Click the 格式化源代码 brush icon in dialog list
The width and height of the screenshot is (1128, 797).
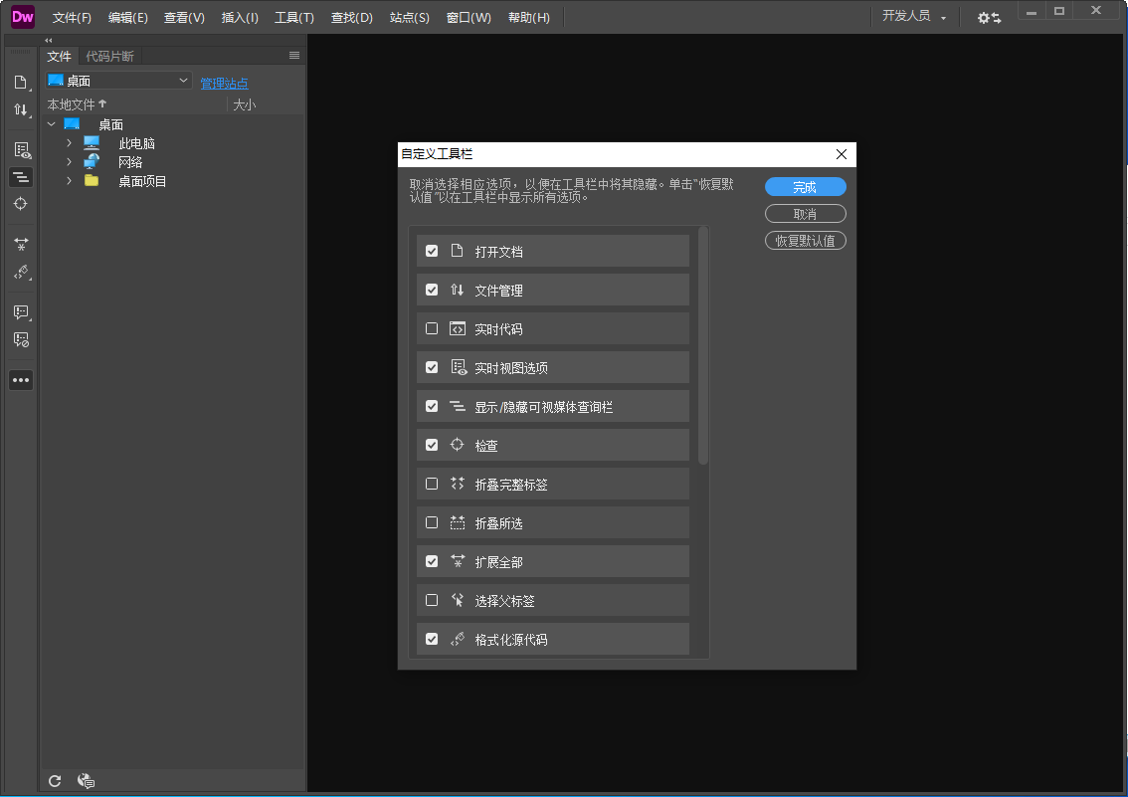pos(458,639)
